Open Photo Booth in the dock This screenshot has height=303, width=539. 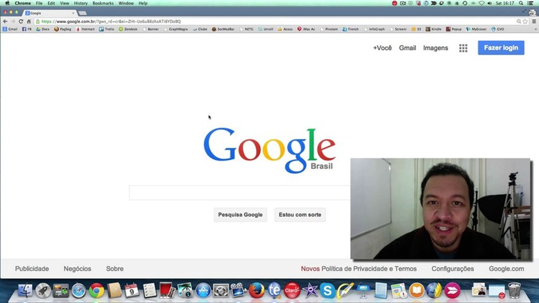tap(167, 290)
